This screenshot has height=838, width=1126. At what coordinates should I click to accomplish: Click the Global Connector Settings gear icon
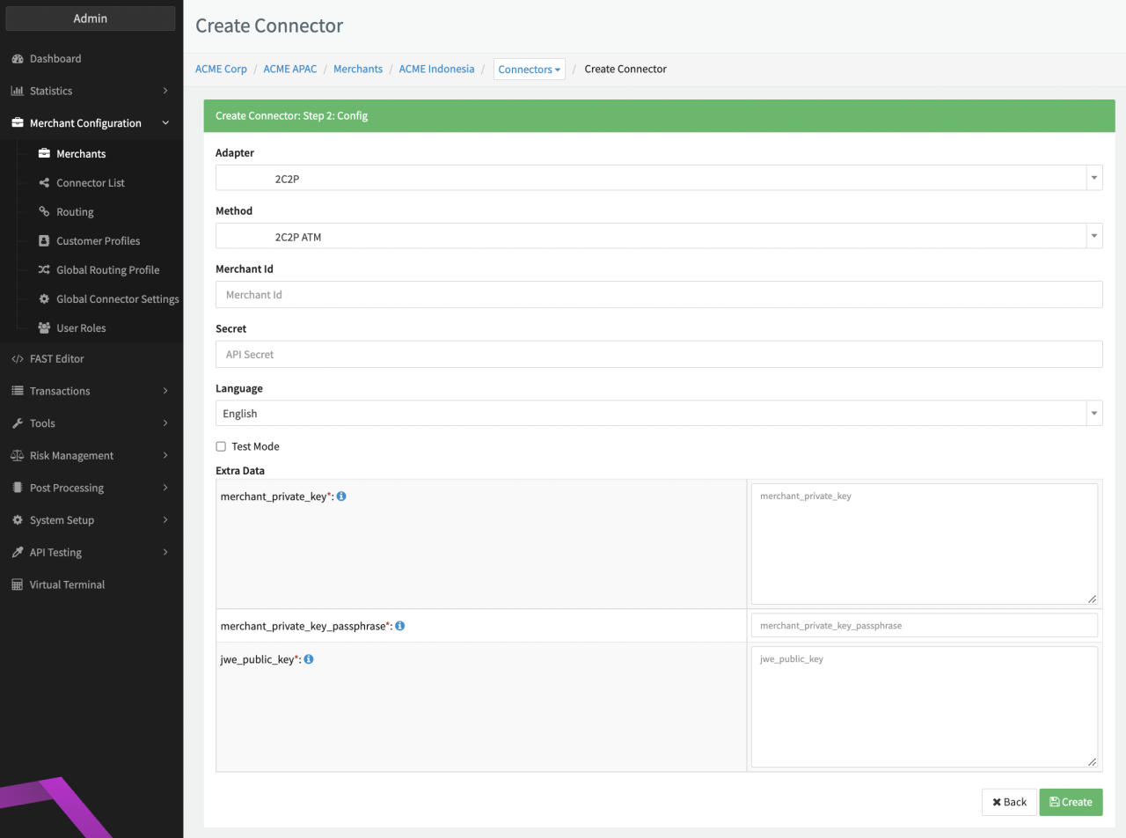click(x=44, y=299)
